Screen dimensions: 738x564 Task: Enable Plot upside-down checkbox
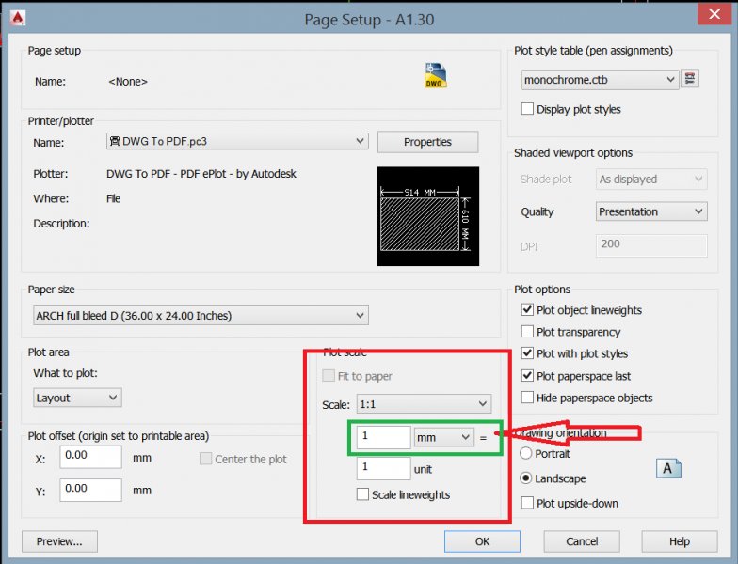[527, 503]
